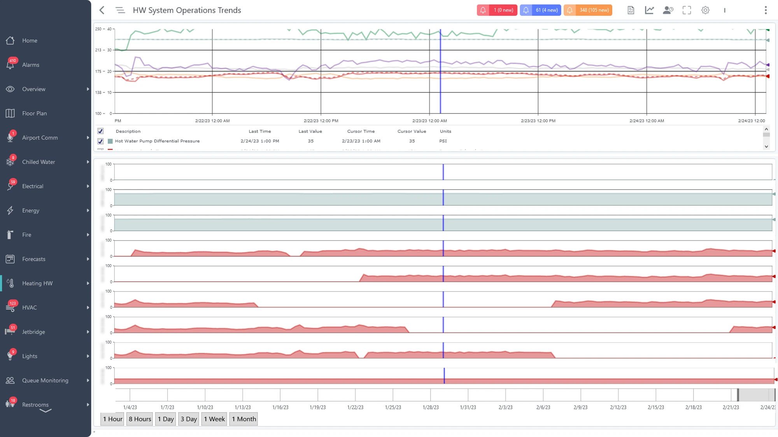Toggle fullscreen mode icon
Image resolution: width=778 pixels, height=437 pixels.
click(687, 10)
